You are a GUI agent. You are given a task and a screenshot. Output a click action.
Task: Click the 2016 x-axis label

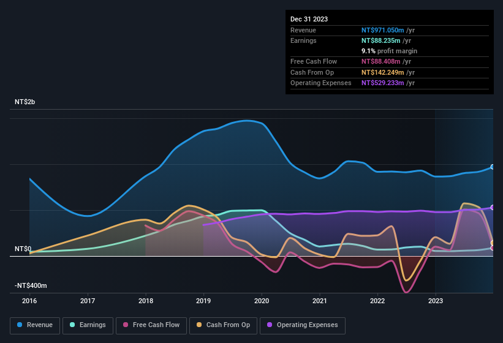coord(29,301)
